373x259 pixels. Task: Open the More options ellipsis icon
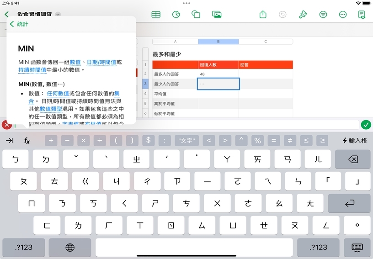(343, 15)
